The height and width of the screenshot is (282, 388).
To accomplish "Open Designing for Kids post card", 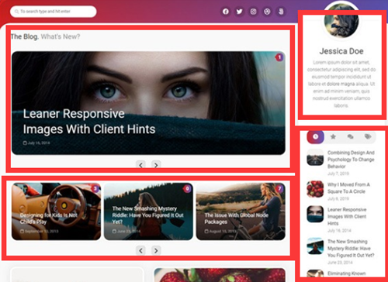I will [x=56, y=211].
